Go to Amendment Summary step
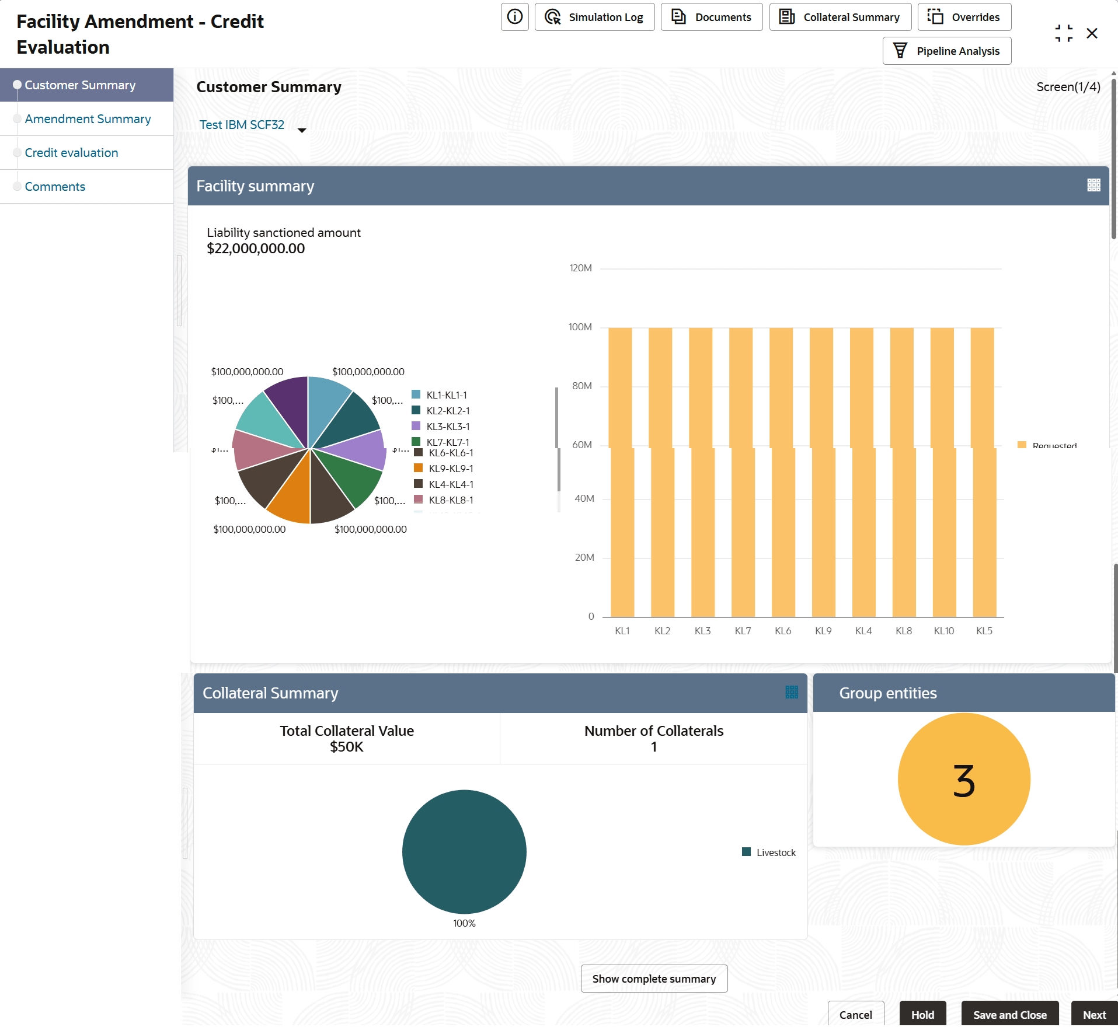This screenshot has width=1118, height=1034. tap(86, 119)
